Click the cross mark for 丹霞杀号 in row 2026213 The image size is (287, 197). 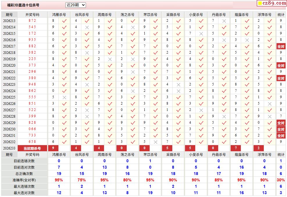point(224,21)
